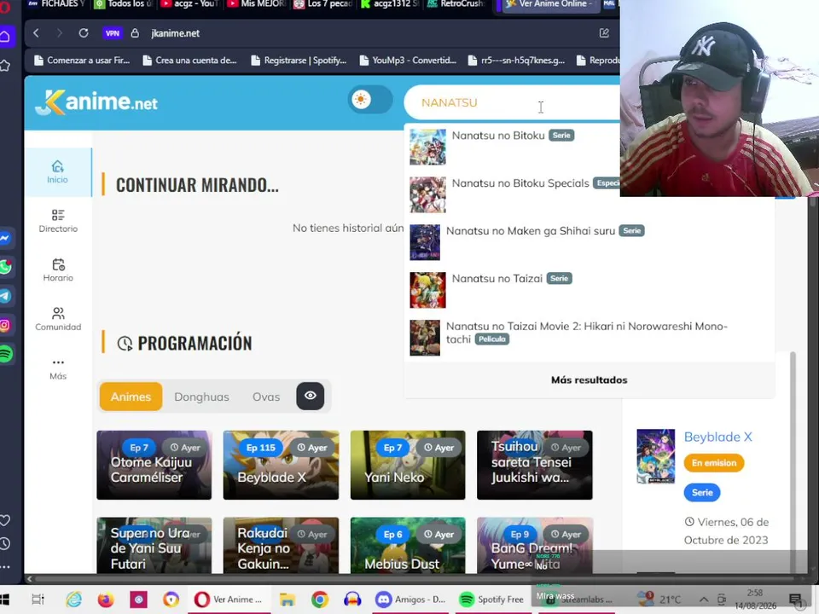This screenshot has height=614, width=819.
Task: Toggle the eye visibility button near Ovas
Action: (311, 397)
